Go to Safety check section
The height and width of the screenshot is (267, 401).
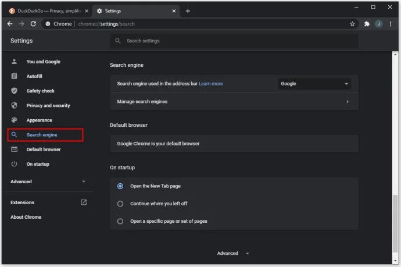pyautogui.click(x=41, y=91)
